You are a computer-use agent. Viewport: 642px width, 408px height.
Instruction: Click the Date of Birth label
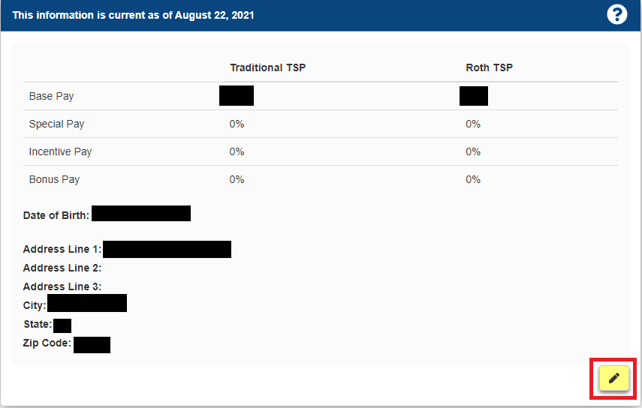coord(56,215)
